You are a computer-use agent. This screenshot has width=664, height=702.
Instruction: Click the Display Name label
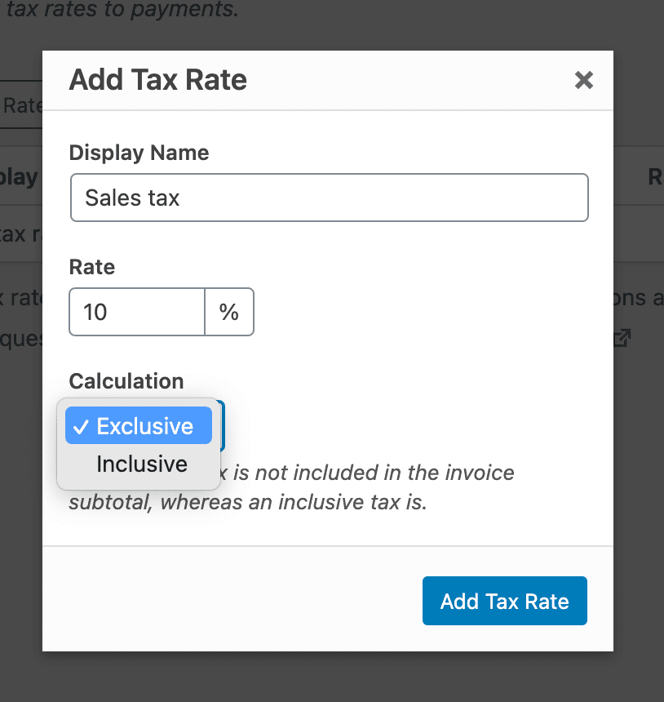point(139,153)
